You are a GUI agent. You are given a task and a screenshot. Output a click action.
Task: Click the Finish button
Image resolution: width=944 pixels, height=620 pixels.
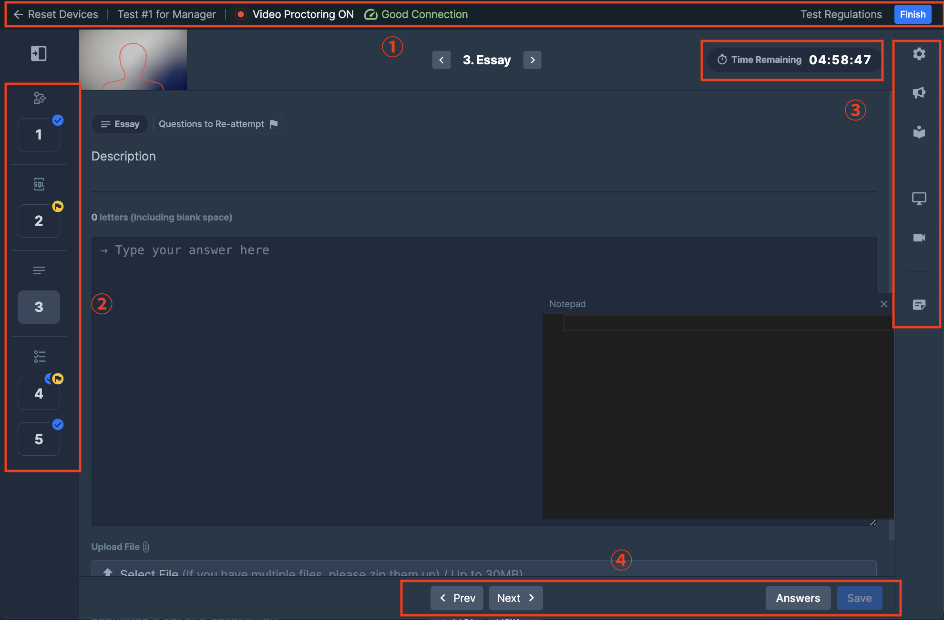[x=913, y=14]
